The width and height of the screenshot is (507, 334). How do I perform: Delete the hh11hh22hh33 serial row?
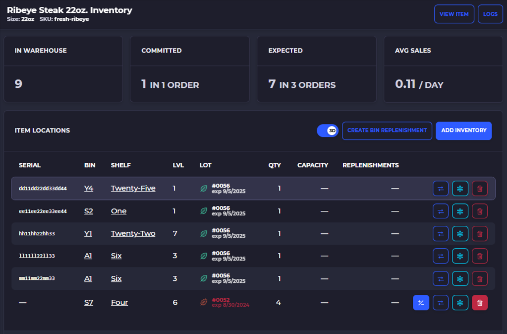coord(480,234)
